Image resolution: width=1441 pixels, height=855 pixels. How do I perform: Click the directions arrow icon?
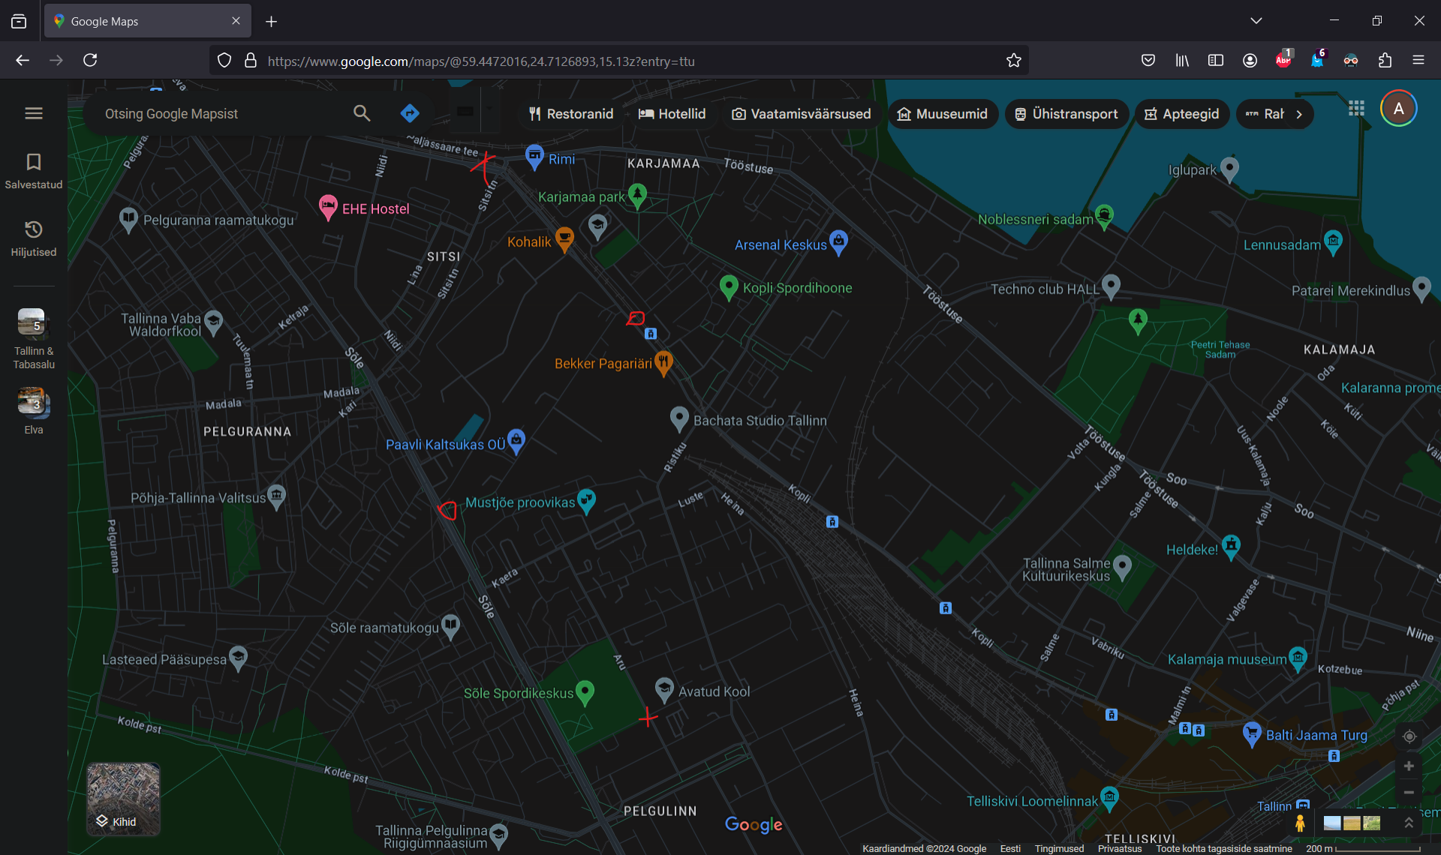[410, 113]
